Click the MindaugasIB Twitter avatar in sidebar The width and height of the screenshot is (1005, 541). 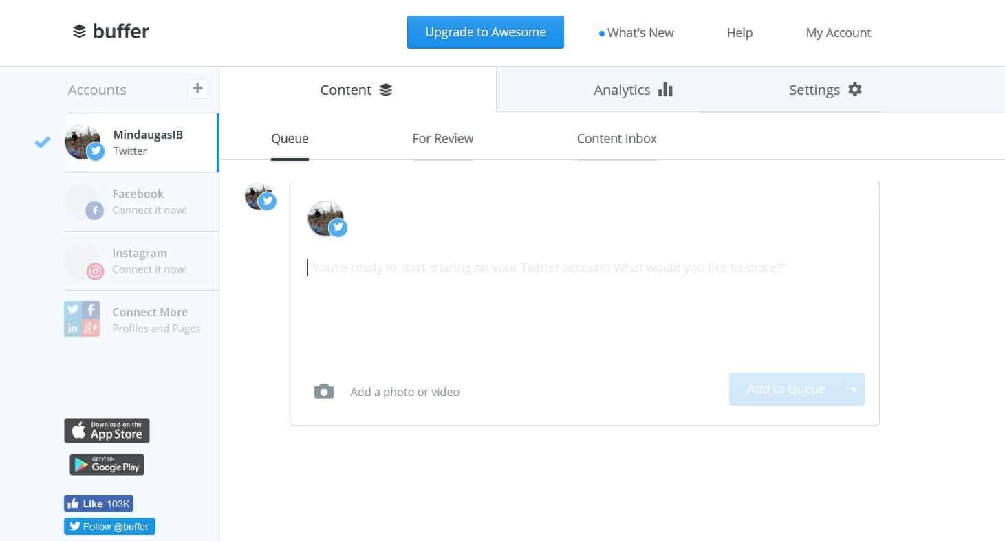(83, 143)
